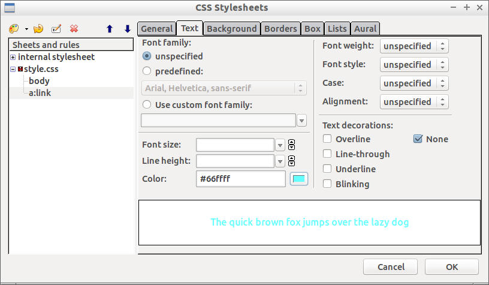Move rule up with blue up arrow
The width and height of the screenshot is (489, 285).
[109, 29]
